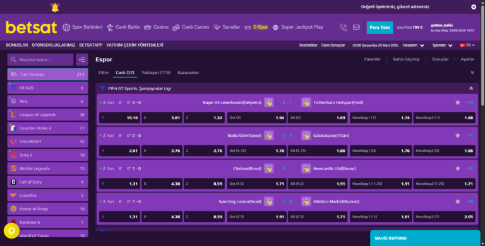
Task: Open the TR language dropdown
Action: 467,45
